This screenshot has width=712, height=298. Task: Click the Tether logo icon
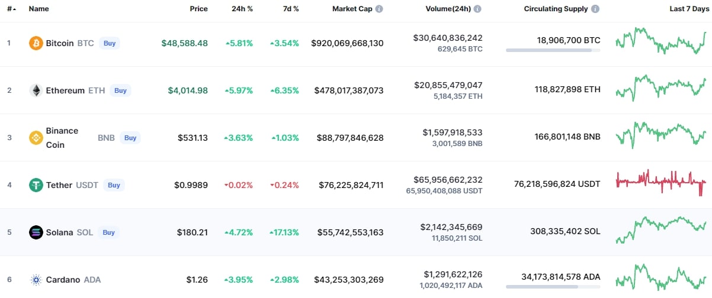click(36, 185)
